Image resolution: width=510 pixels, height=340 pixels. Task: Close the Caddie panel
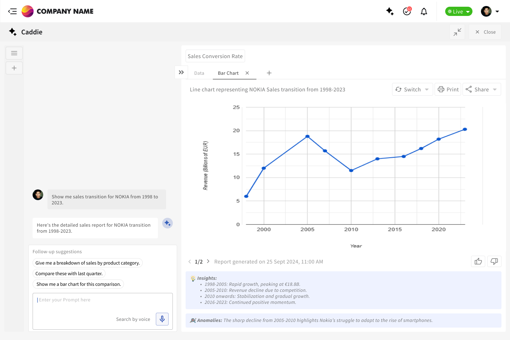[485, 32]
